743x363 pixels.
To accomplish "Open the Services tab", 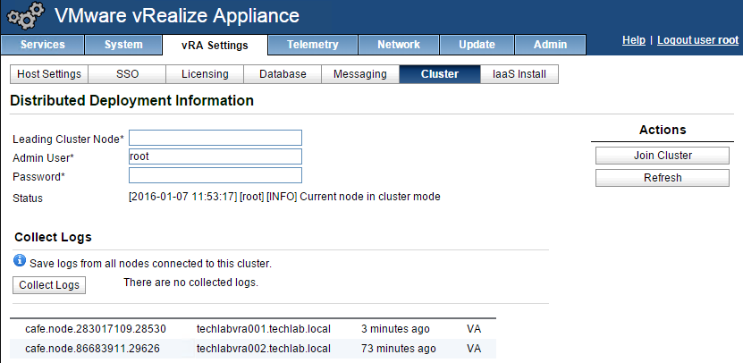I will coord(43,45).
